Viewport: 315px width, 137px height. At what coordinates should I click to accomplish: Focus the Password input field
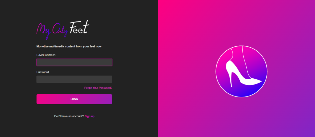74,79
